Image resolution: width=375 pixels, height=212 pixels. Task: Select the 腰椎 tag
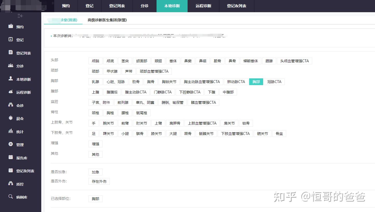(125, 113)
